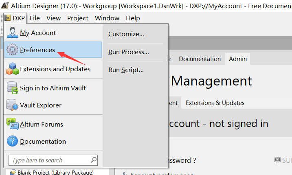Open the Extensions & Updates tab
This screenshot has width=292, height=175.
(215, 103)
